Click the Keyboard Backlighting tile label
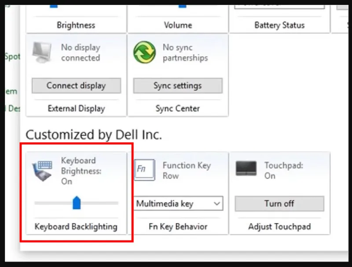 tap(76, 227)
